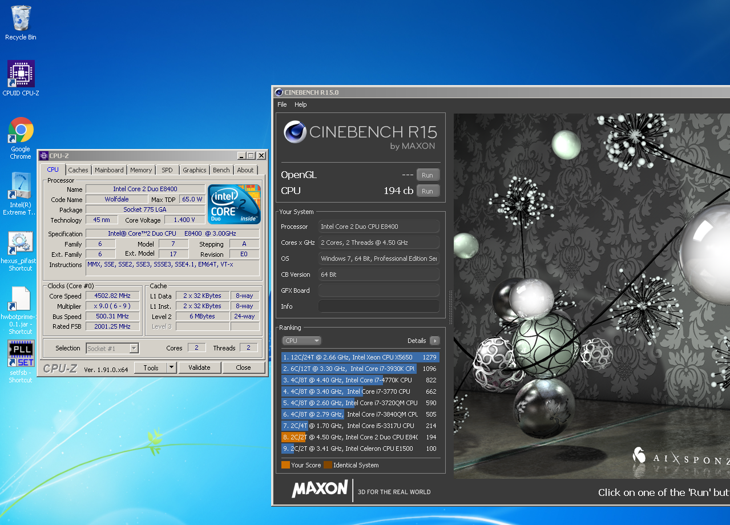The height and width of the screenshot is (525, 730).
Task: Click the ranking Details arrow button
Action: 435,341
